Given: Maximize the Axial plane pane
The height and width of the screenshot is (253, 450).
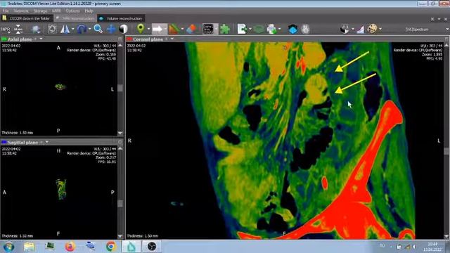Looking at the screenshot, I should [x=120, y=39].
